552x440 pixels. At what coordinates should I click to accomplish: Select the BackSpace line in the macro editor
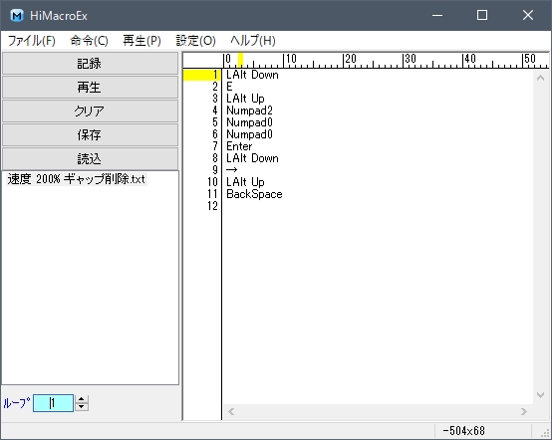click(x=254, y=194)
